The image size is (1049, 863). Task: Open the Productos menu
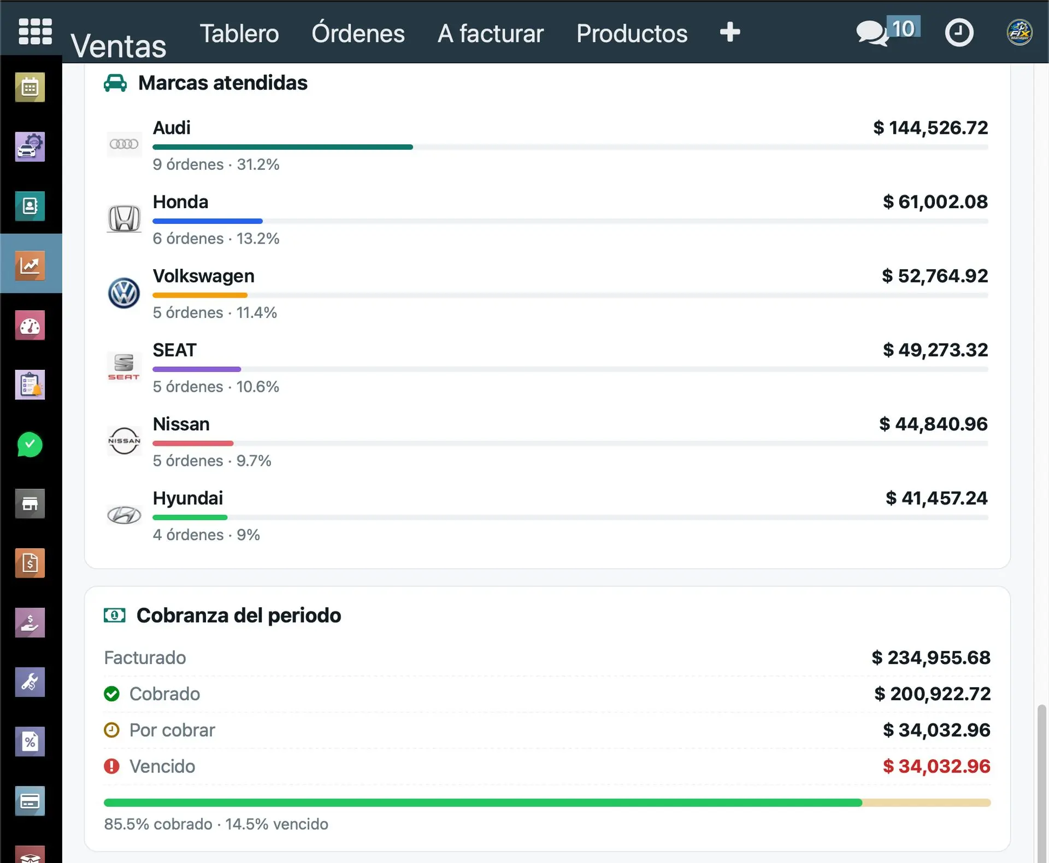point(632,33)
